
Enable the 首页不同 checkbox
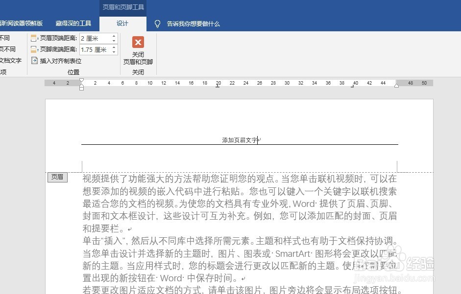coord(5,38)
